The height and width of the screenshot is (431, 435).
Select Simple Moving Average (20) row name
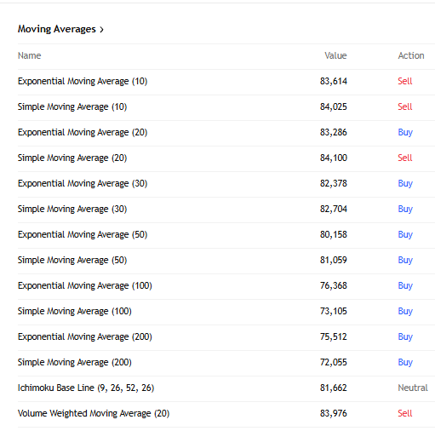click(x=72, y=158)
